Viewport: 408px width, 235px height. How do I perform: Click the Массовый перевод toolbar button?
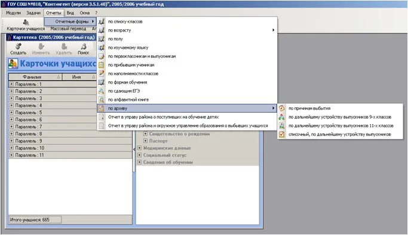(x=68, y=29)
